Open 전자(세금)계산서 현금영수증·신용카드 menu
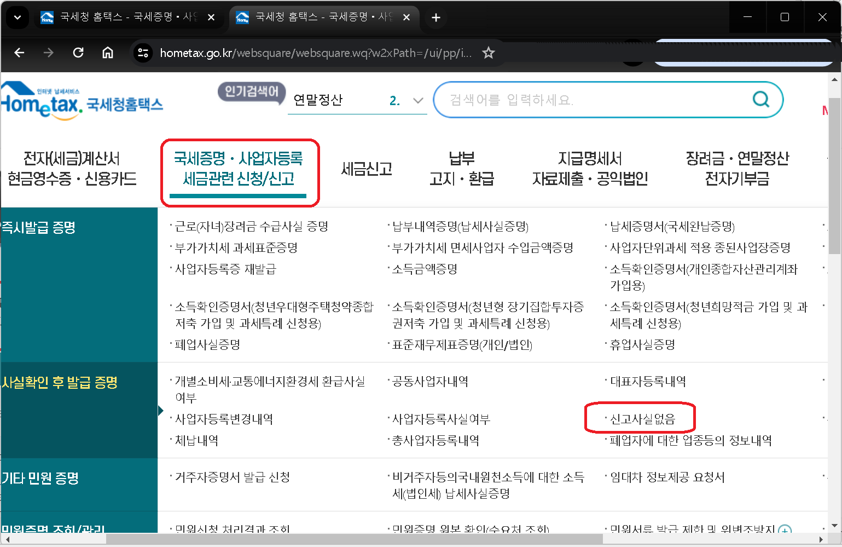This screenshot has width=842, height=547. [72, 169]
